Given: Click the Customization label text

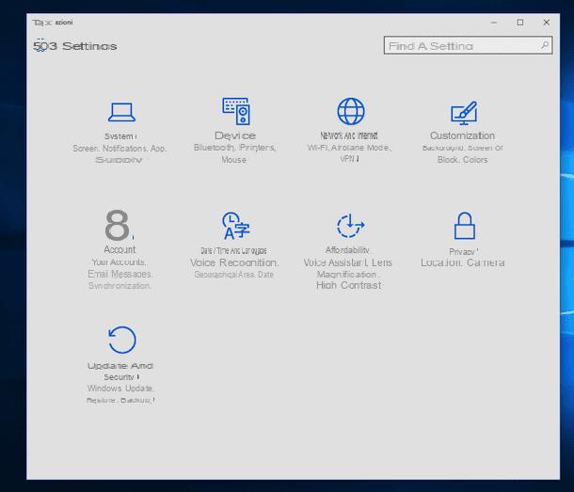Looking at the screenshot, I should click(x=462, y=135).
